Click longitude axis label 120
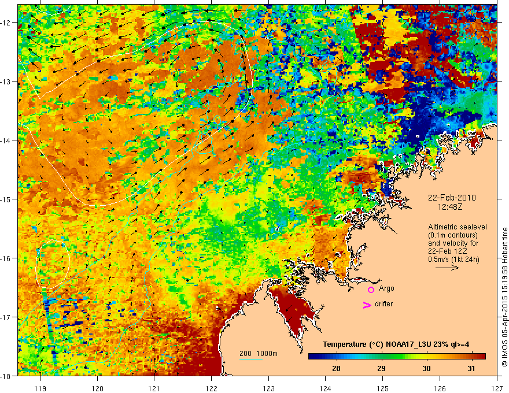This screenshot has height=393, width=509. pyautogui.click(x=97, y=388)
